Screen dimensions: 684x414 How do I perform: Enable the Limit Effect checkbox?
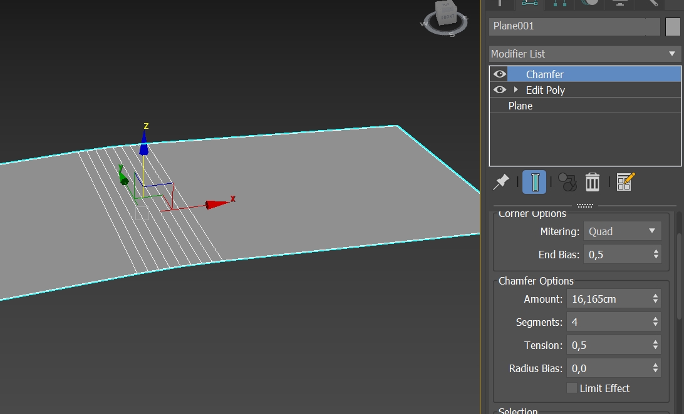(x=571, y=388)
